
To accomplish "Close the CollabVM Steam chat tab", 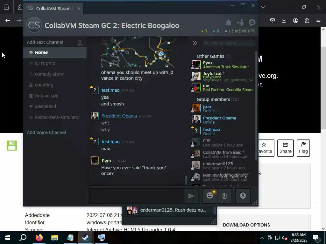I will (78, 9).
